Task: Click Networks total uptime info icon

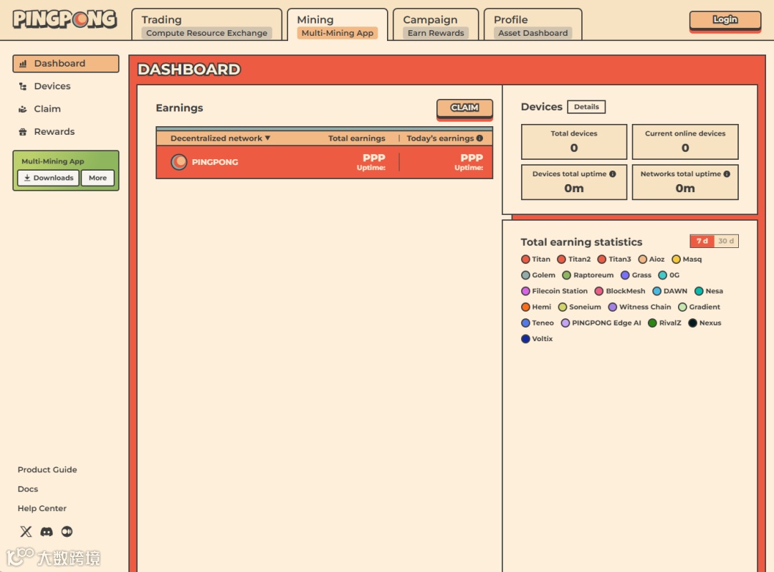Action: [727, 173]
